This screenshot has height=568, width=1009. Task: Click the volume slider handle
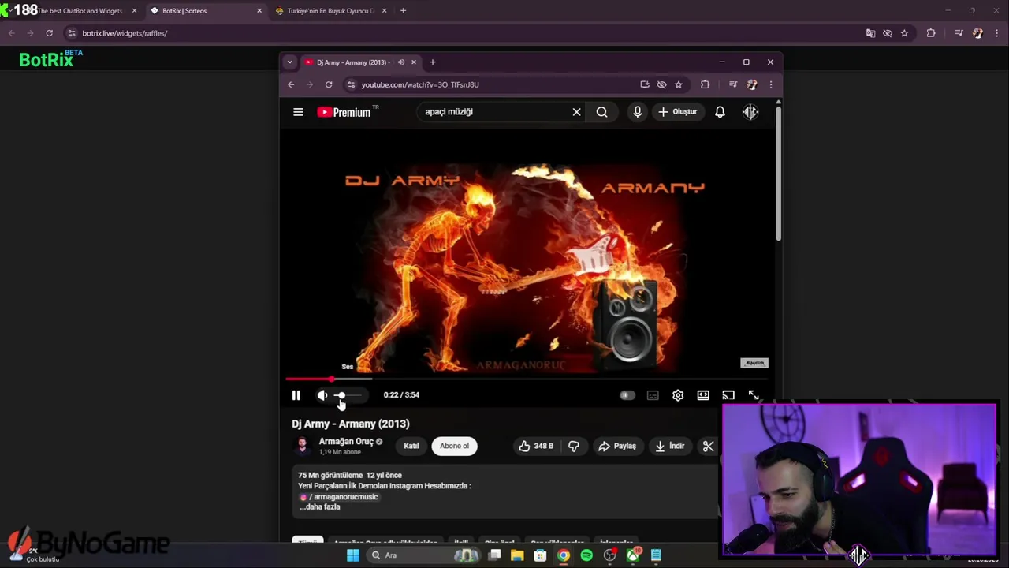(x=341, y=395)
